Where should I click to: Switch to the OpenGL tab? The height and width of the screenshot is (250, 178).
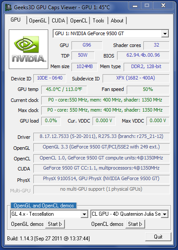point(38,21)
